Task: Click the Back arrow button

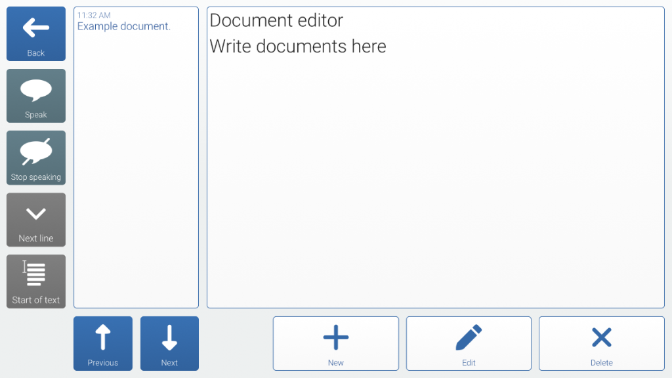Action: pyautogui.click(x=36, y=33)
